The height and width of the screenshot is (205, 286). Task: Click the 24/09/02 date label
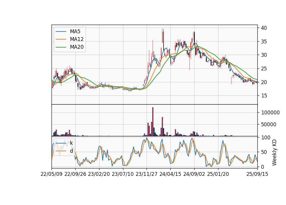click(194, 174)
